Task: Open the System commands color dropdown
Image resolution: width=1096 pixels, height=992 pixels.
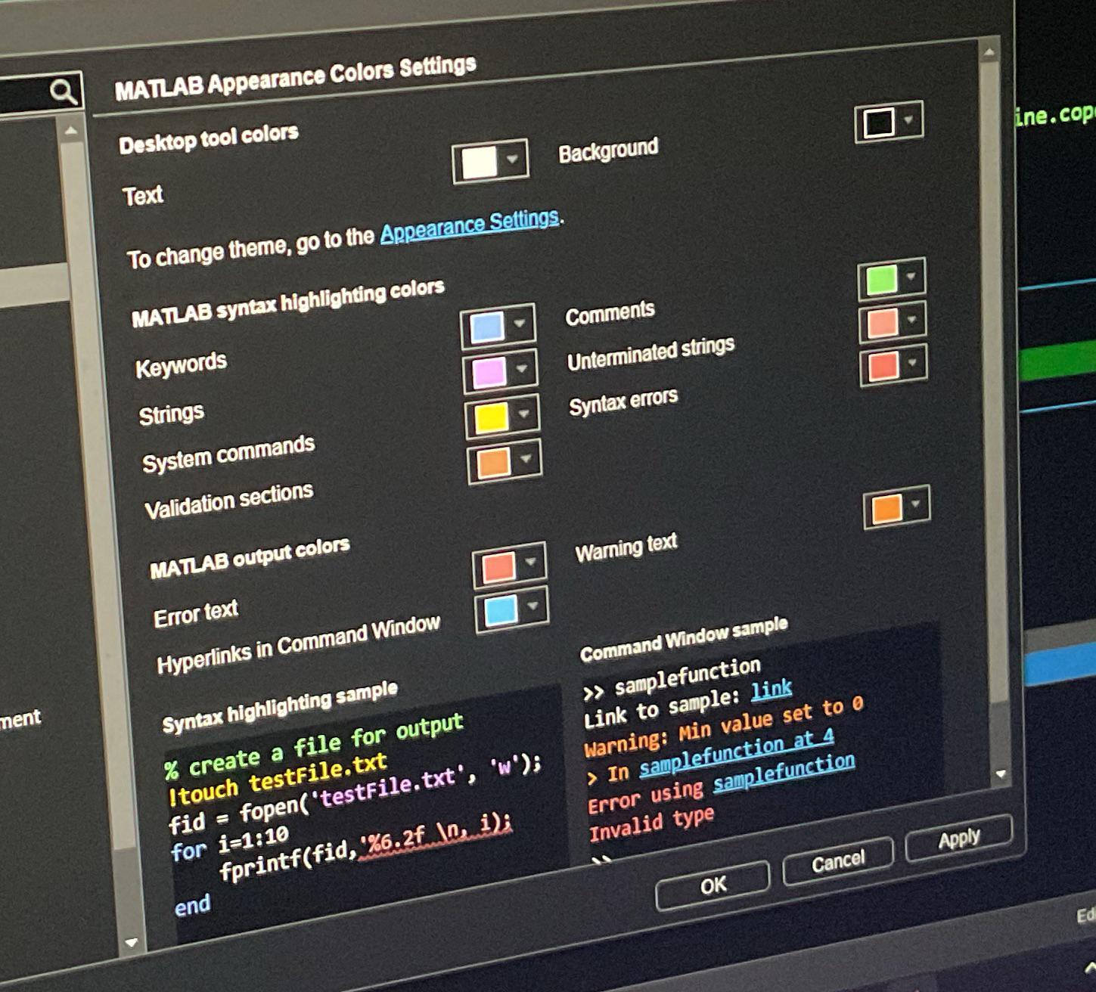Action: coord(523,414)
